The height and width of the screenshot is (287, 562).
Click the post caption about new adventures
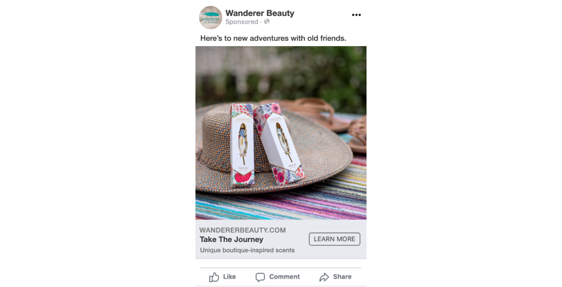click(273, 38)
